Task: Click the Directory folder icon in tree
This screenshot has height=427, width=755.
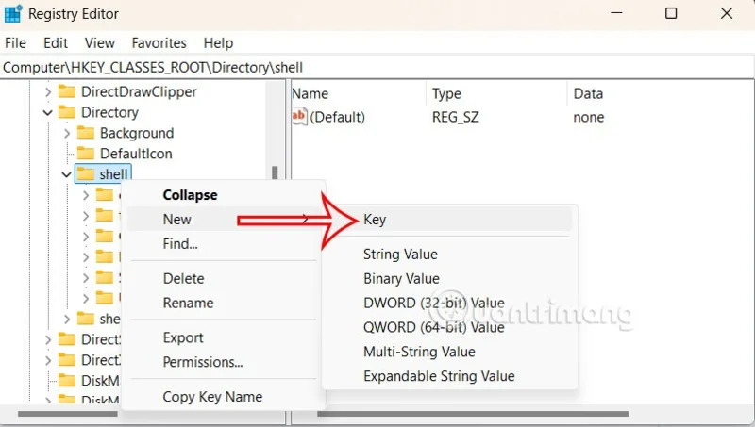Action: click(66, 113)
